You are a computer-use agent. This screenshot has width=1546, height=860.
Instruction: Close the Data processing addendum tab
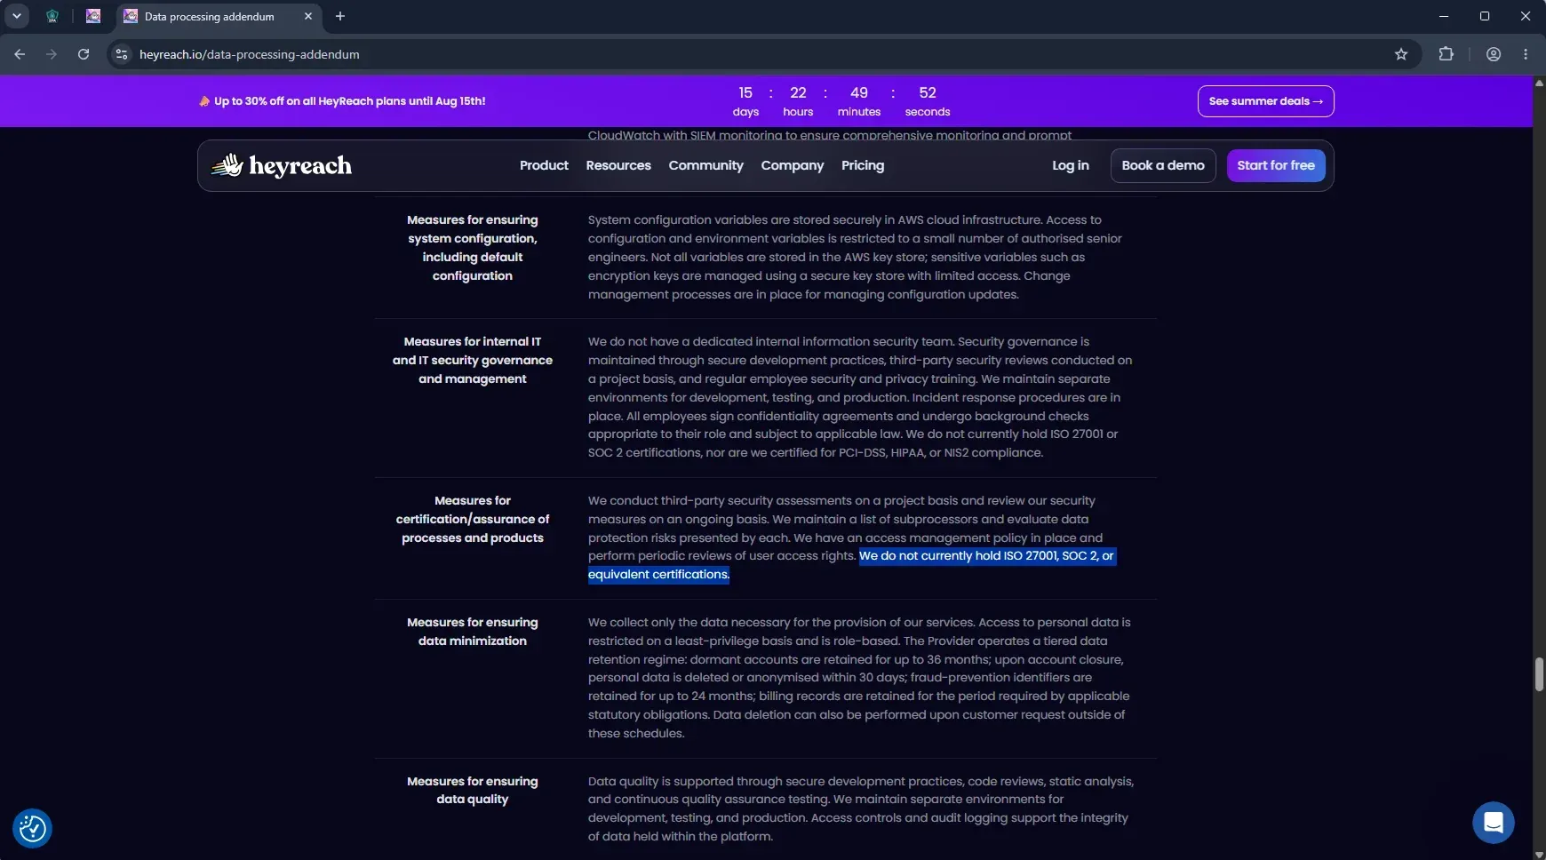point(308,16)
